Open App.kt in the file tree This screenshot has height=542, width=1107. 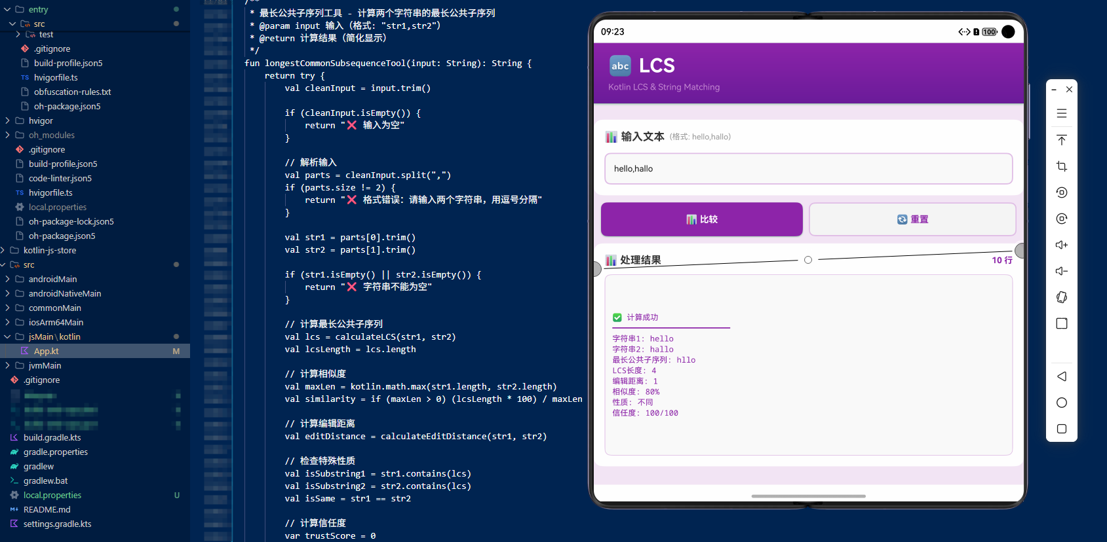coord(95,351)
